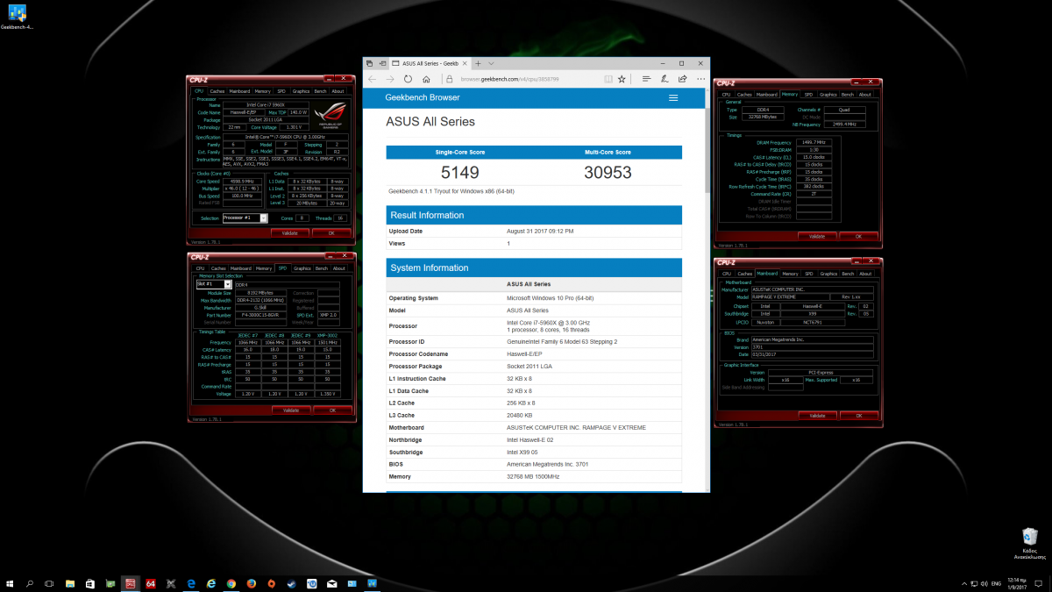1052x592 pixels.
Task: Launch Google Chrome from the taskbar
Action: 231,583
